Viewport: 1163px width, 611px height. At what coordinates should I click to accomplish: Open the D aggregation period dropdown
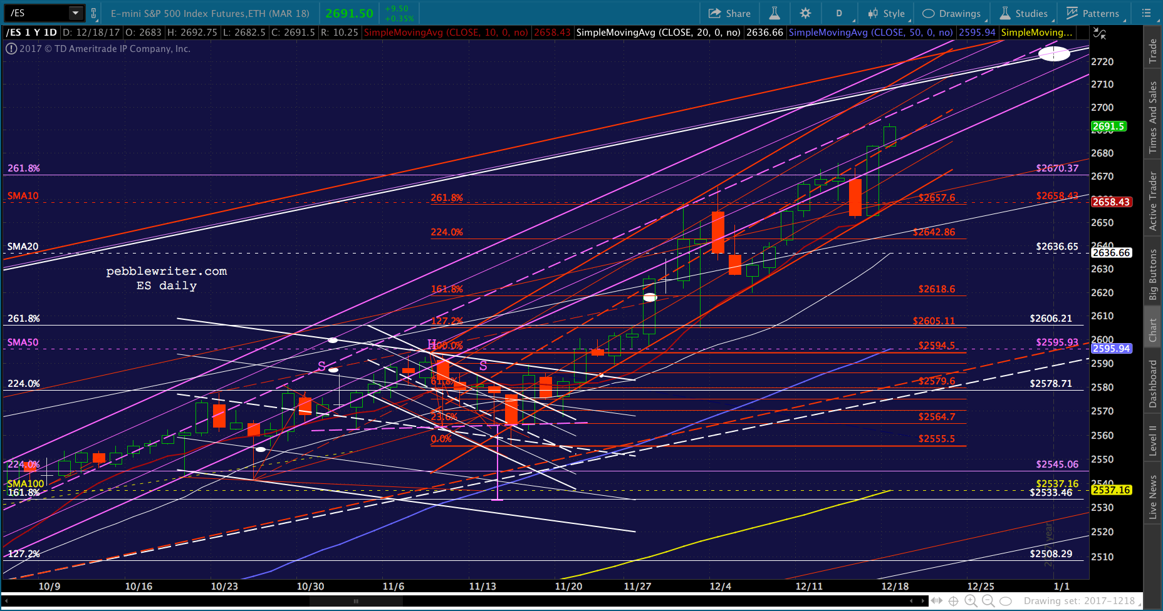pos(839,13)
